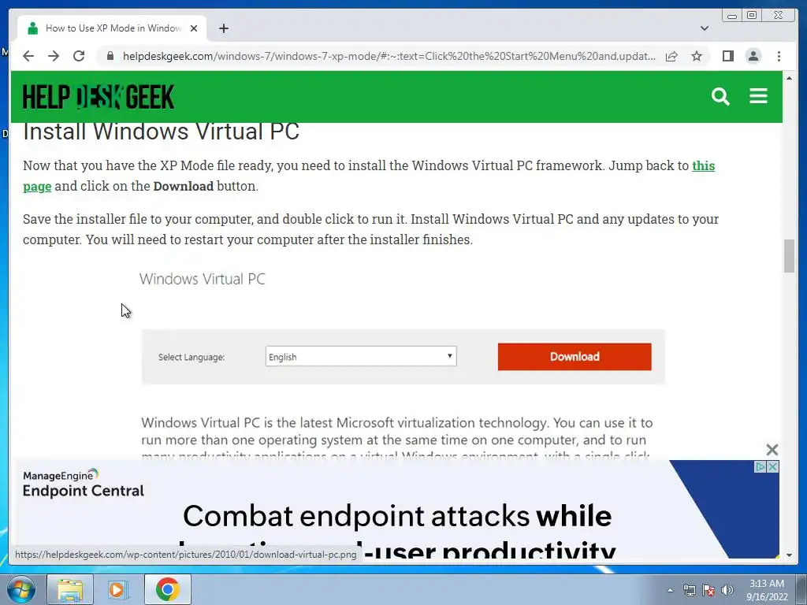Image resolution: width=807 pixels, height=605 pixels.
Task: Open the clock showing 3:13 AM
Action: [767, 590]
